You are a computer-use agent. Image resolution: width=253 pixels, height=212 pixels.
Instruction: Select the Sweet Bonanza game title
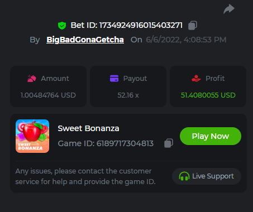(x=88, y=128)
